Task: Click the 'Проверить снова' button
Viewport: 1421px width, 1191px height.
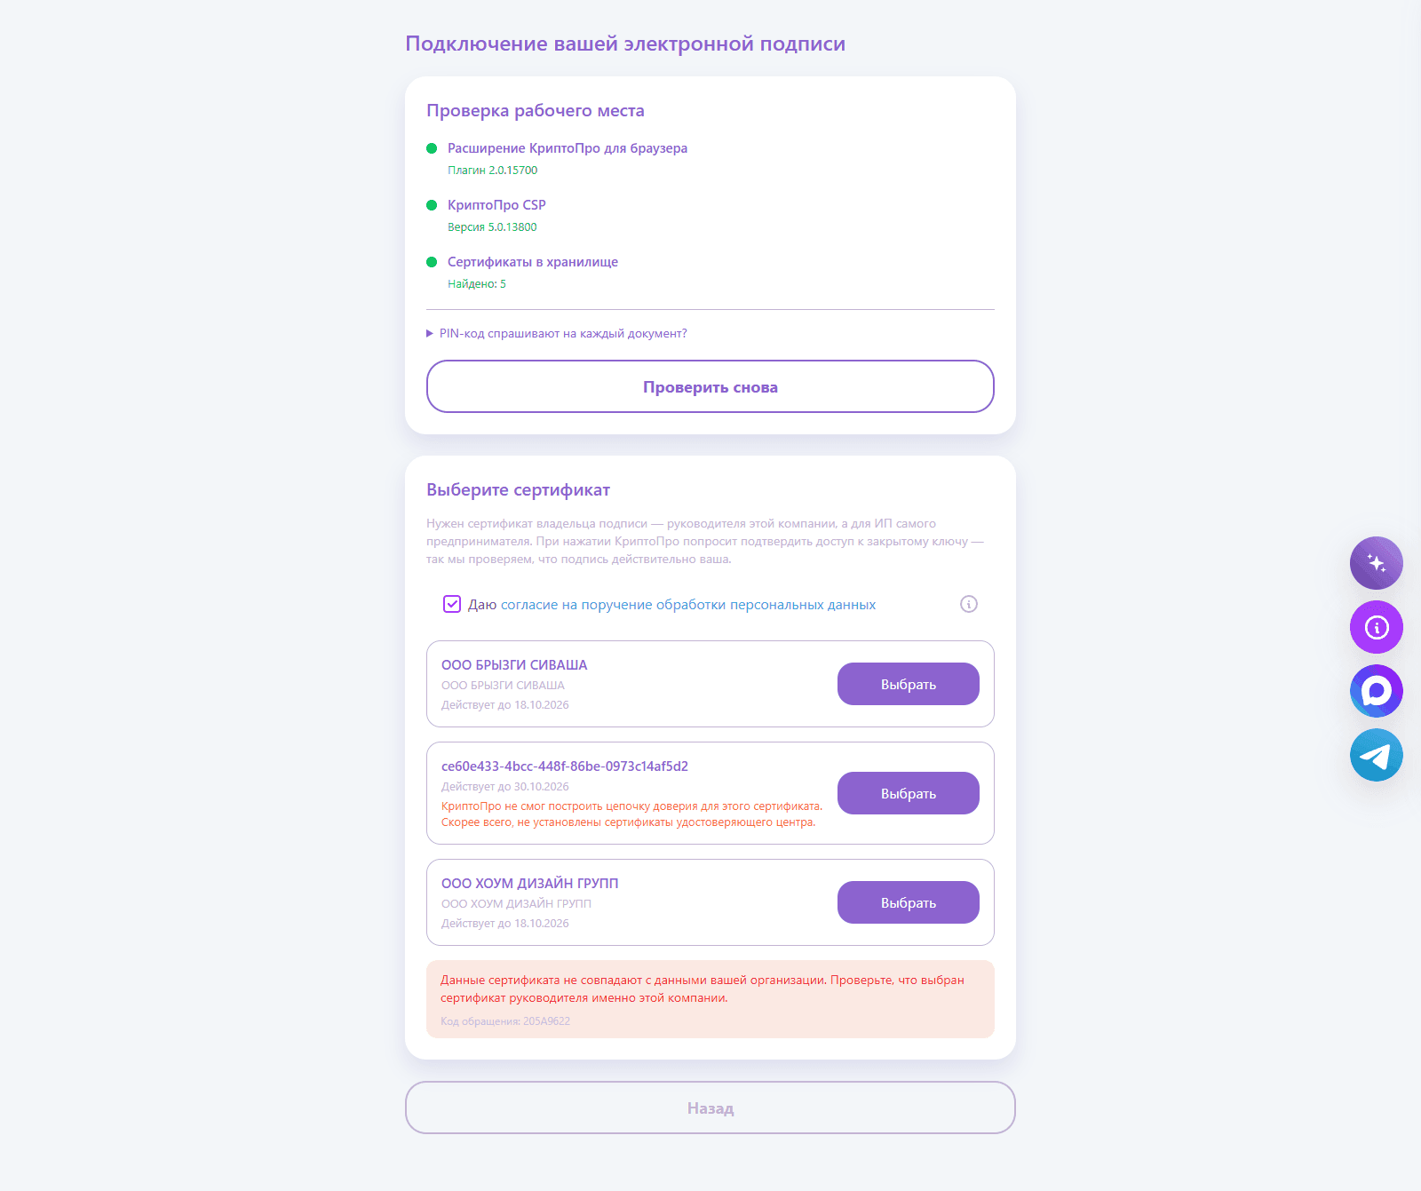Action: [710, 386]
